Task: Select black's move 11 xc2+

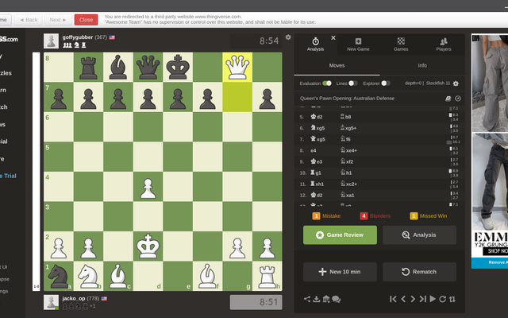Action: click(x=348, y=184)
